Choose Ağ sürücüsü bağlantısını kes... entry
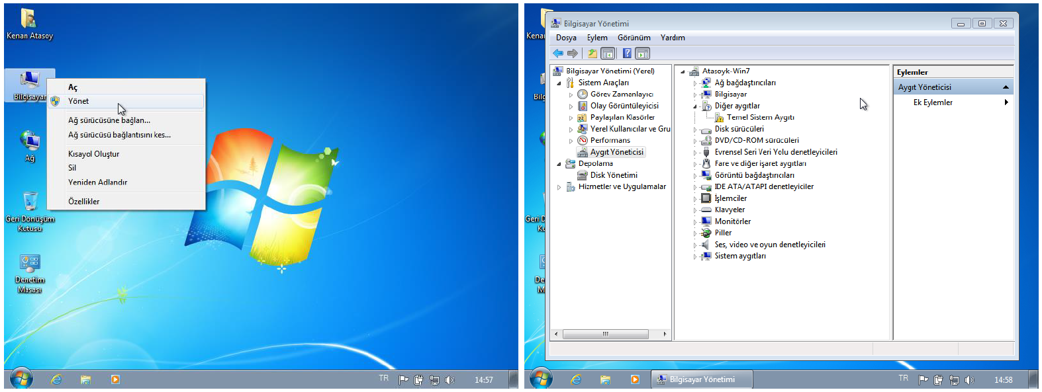 (x=126, y=135)
